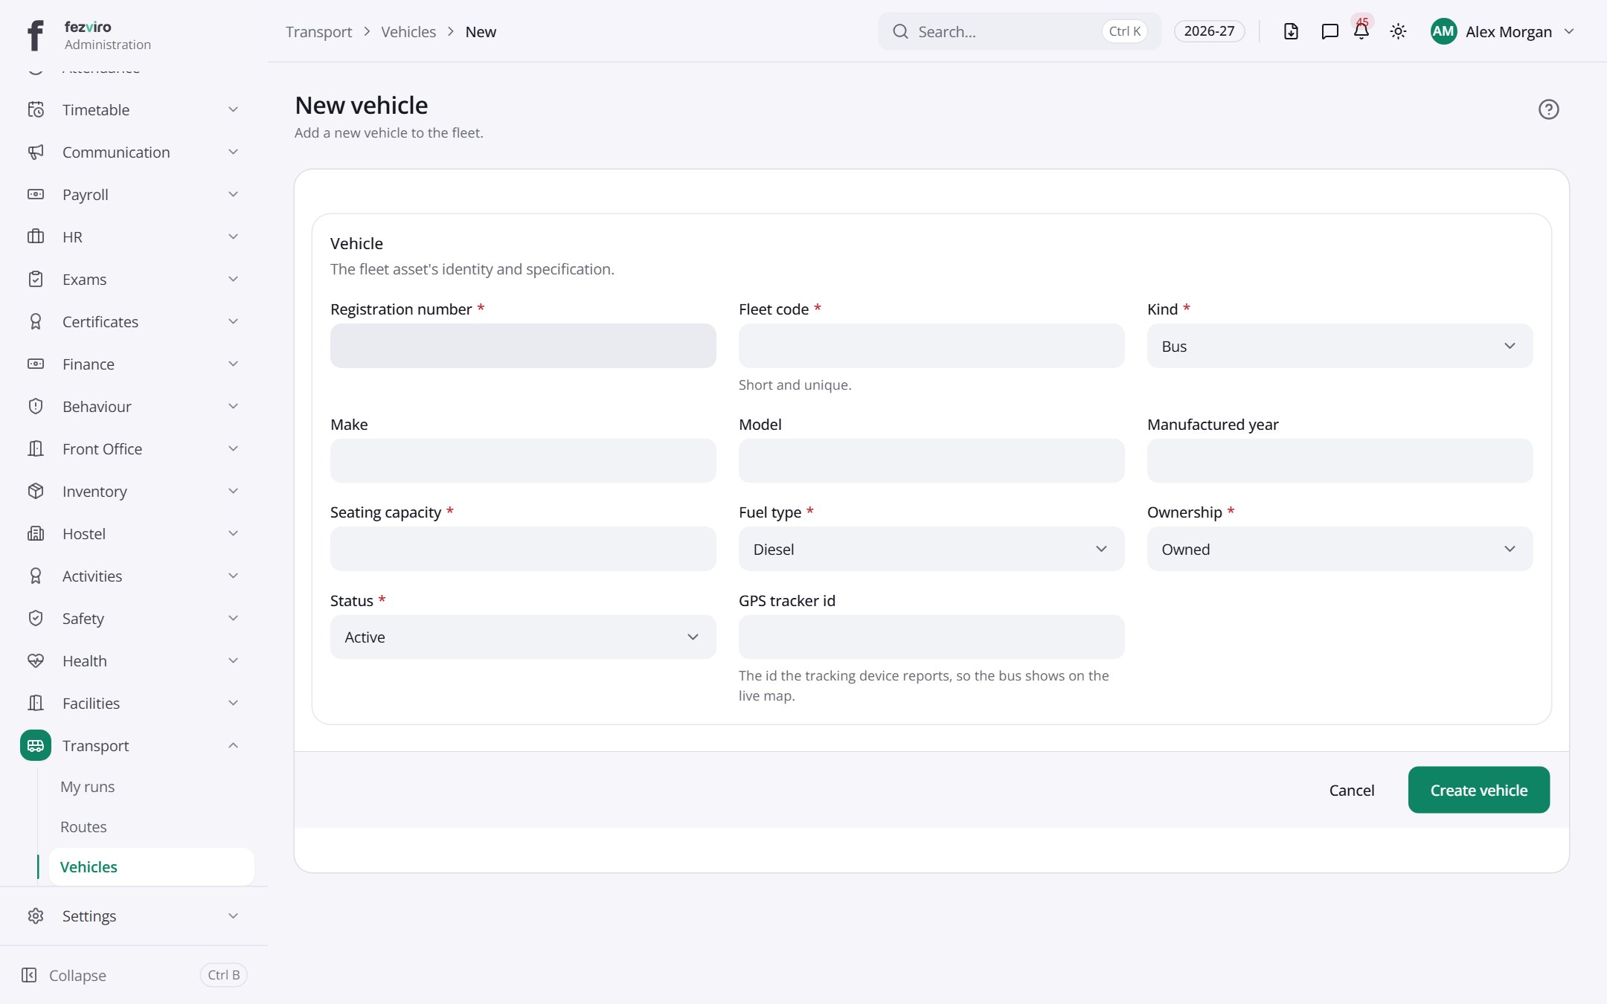Click the Hostel building icon
1607x1004 pixels.
[36, 533]
